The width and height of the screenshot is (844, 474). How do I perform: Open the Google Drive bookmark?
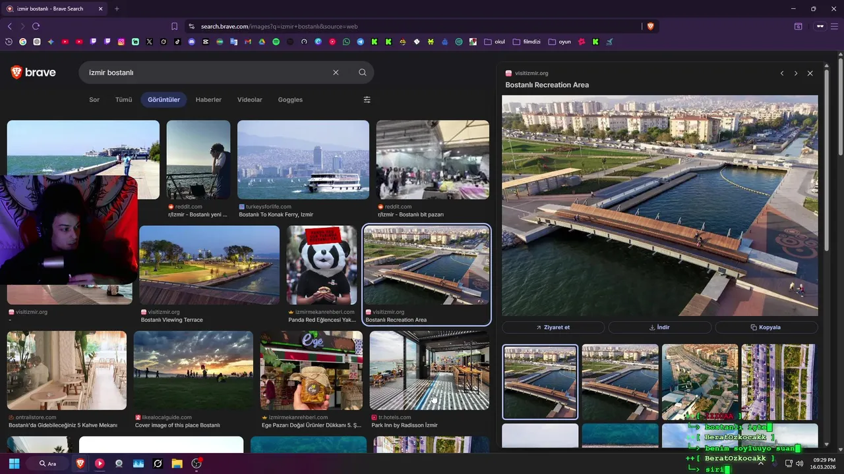(x=262, y=41)
